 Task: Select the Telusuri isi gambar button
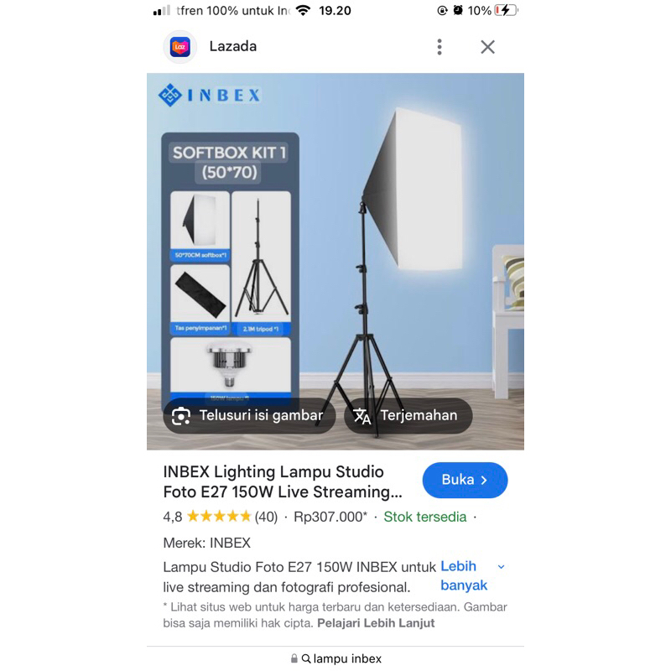pos(249,416)
